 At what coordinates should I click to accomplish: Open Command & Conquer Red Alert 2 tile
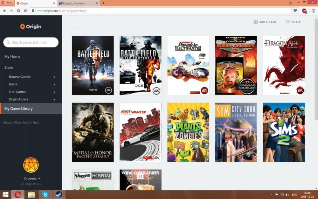[x=236, y=65]
